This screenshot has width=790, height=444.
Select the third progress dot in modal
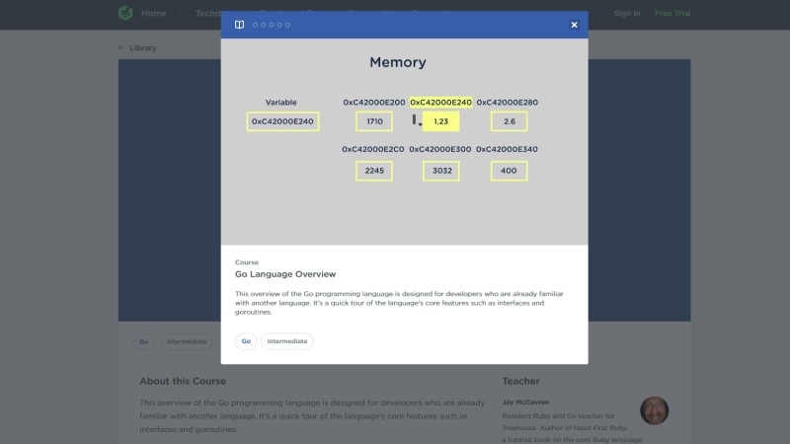tap(272, 25)
